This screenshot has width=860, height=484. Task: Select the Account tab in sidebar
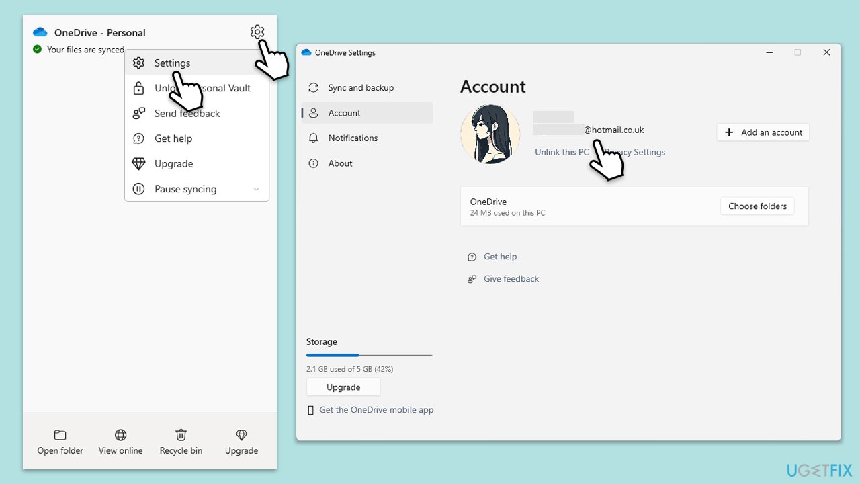click(x=367, y=113)
